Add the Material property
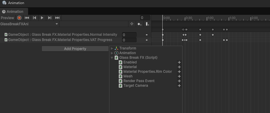This screenshot has width=270, height=113. pos(179,67)
